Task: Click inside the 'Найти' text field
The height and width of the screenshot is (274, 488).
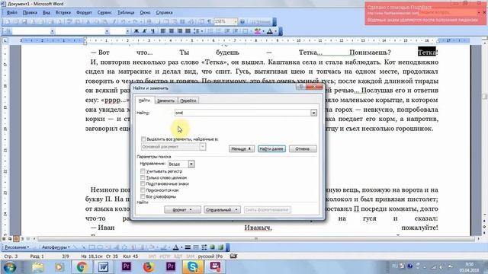Action: coord(242,113)
